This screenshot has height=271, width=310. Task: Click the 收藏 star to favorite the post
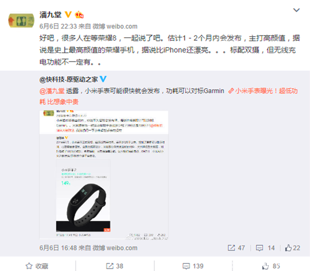point(37,266)
